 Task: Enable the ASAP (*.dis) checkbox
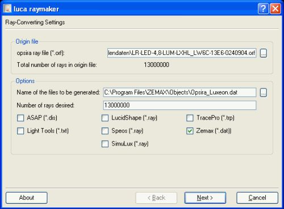pyautogui.click(x=20, y=118)
